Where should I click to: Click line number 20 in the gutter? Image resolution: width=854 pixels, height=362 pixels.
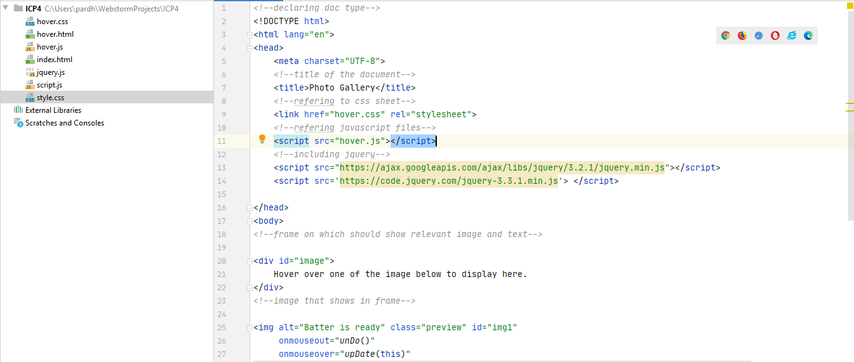(x=221, y=261)
